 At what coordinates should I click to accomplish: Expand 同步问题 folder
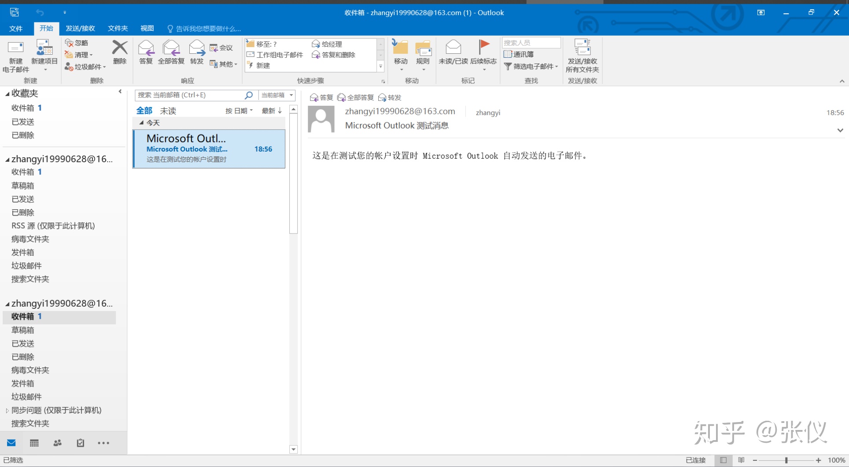pos(7,410)
